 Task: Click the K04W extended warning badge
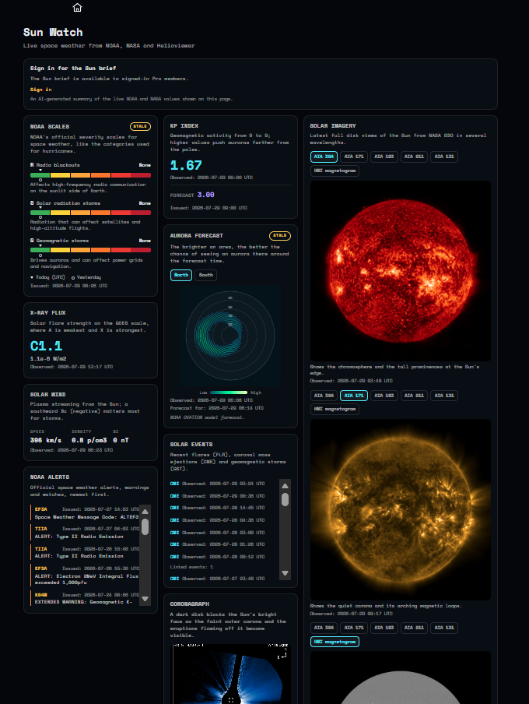[40, 595]
